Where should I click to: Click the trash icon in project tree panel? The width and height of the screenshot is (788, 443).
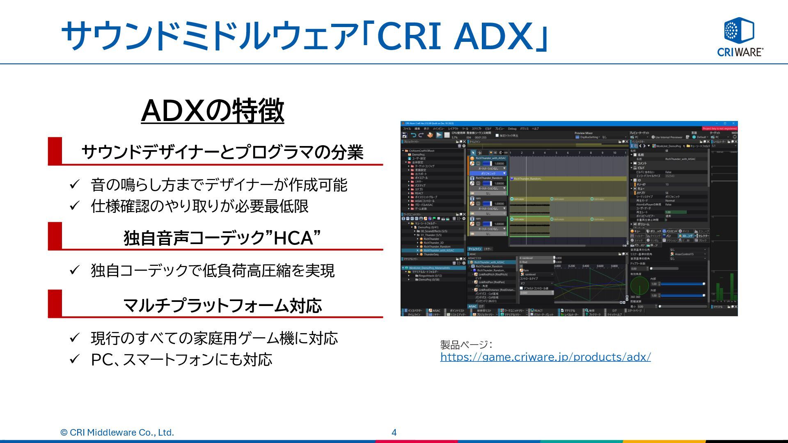459,146
